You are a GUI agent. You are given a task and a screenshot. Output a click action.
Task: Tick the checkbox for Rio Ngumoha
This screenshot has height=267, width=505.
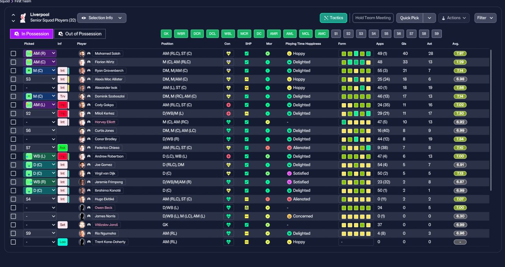click(x=13, y=234)
